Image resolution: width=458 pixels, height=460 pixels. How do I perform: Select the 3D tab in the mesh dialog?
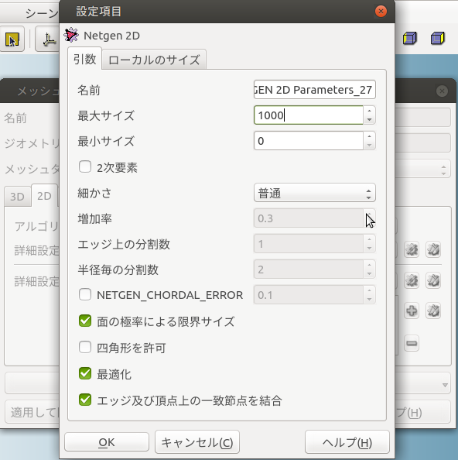point(17,197)
